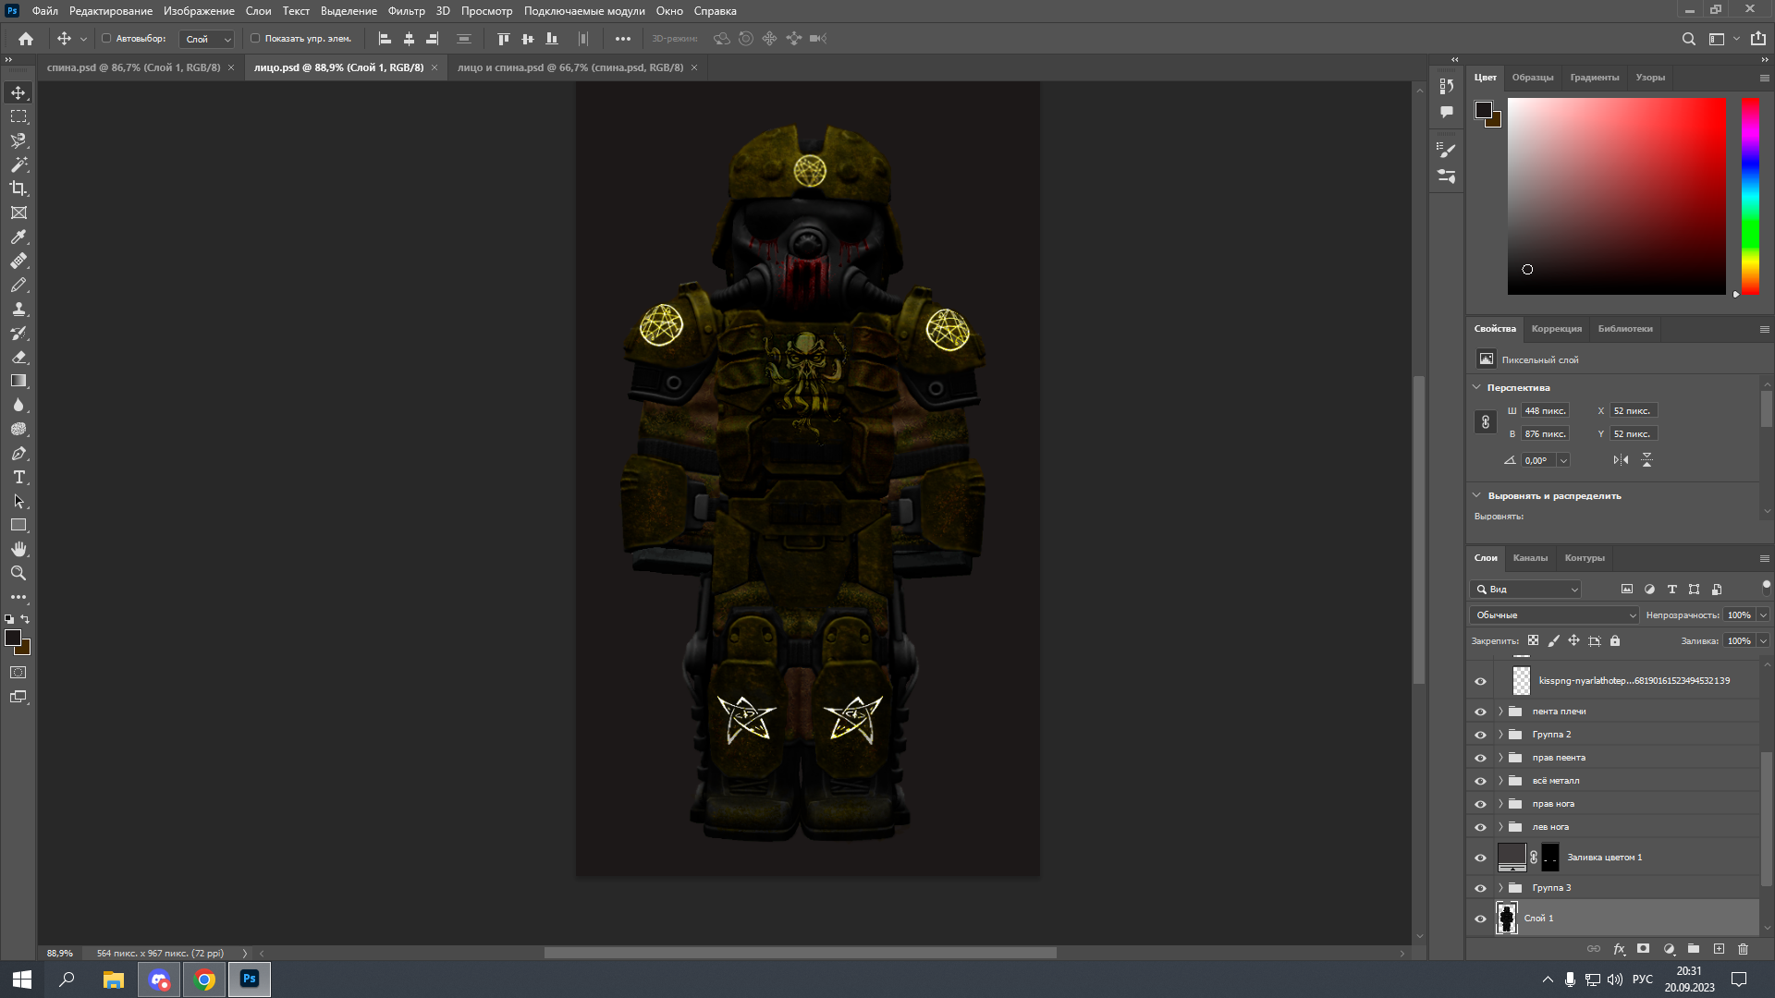Pick a color in the color field

pos(1616,196)
